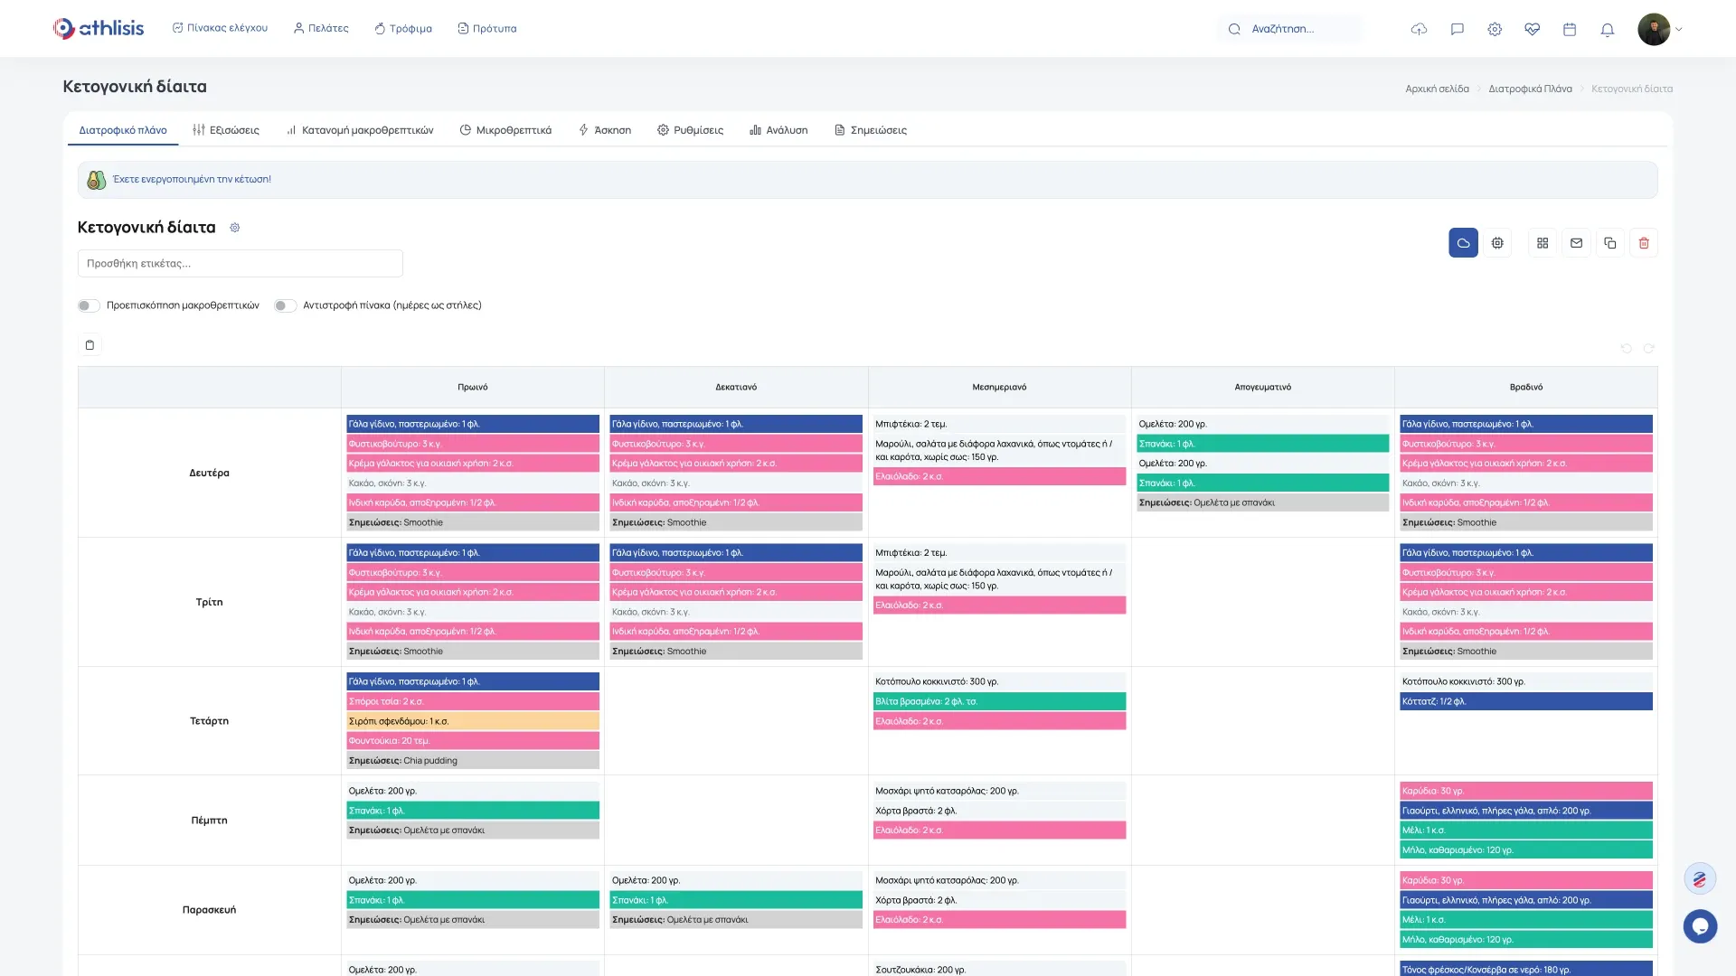1736x976 pixels.
Task: Click the processor chip icon button
Action: click(1497, 243)
